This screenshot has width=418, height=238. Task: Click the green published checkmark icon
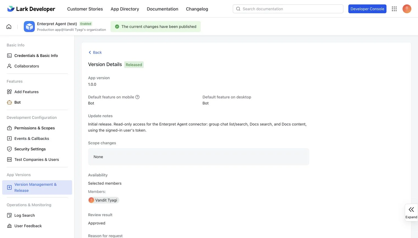pos(117,27)
